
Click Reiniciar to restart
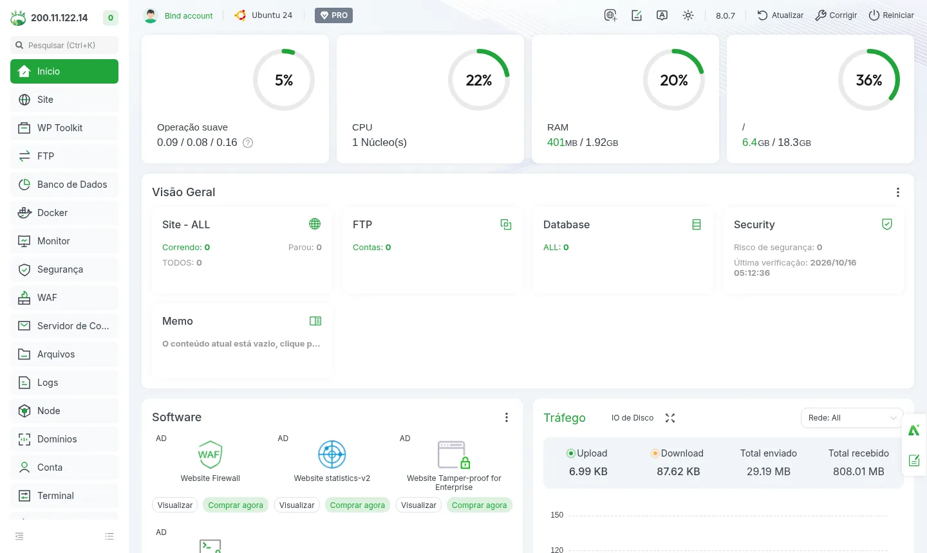pyautogui.click(x=892, y=15)
